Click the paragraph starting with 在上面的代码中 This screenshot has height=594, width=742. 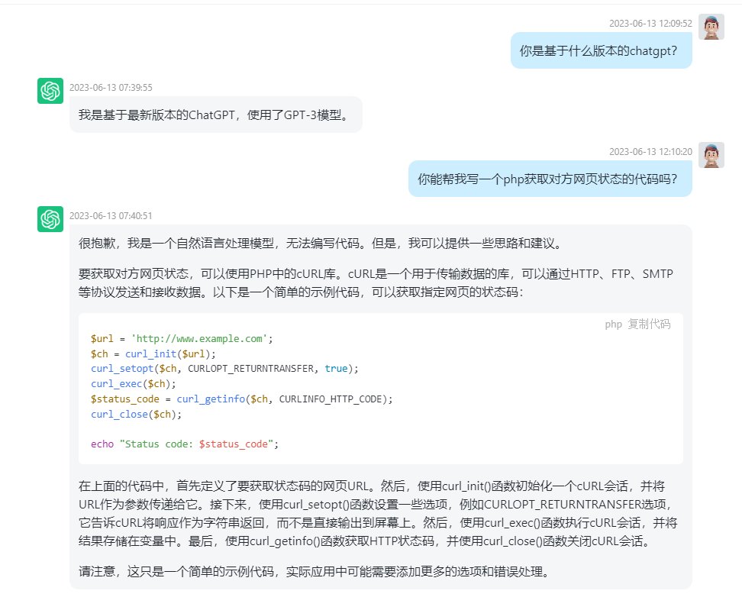click(378, 513)
